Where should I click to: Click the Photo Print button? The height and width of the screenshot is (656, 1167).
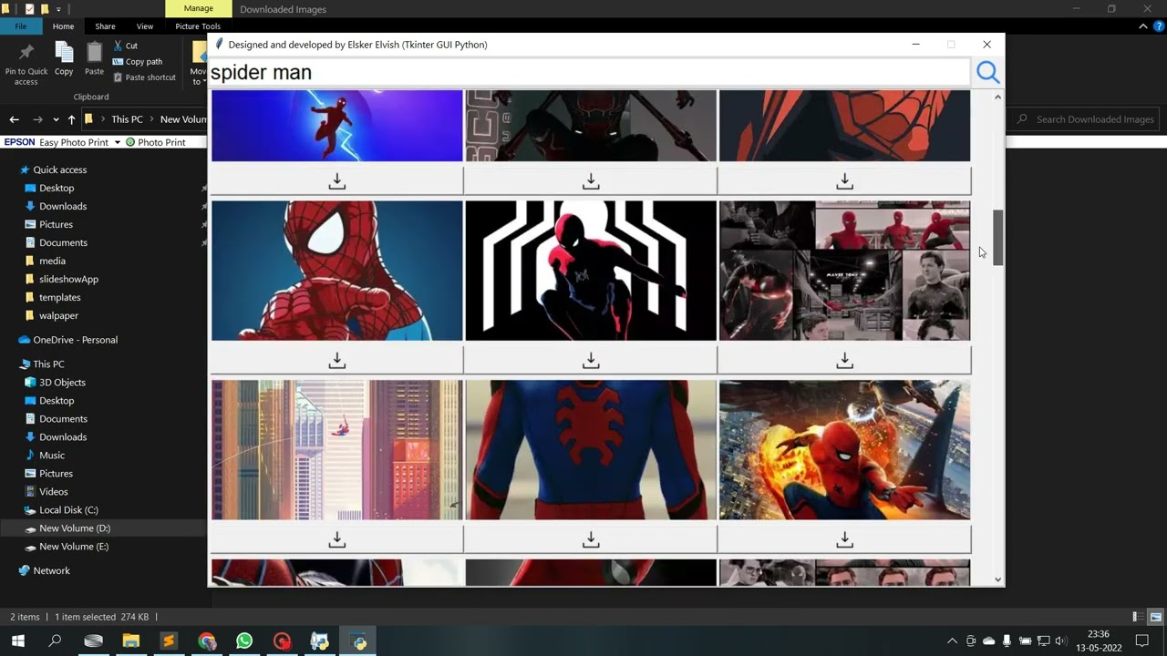pos(156,142)
